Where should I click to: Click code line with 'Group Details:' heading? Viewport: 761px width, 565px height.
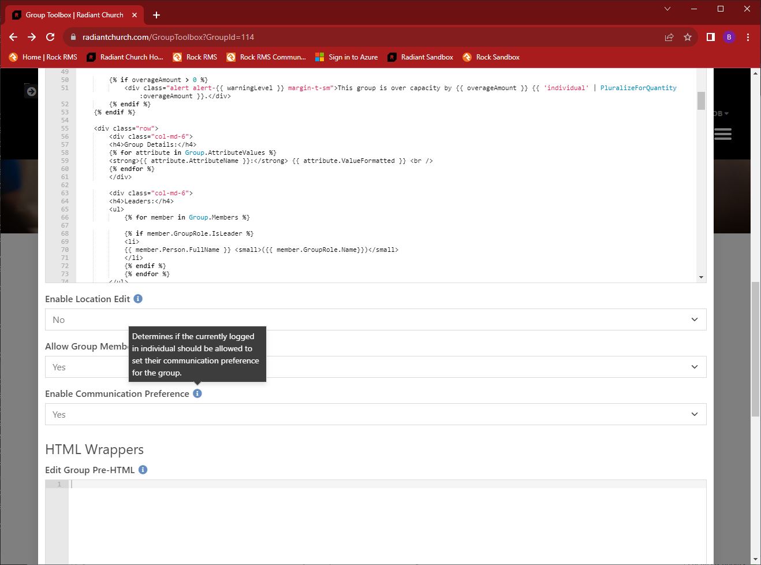(x=152, y=144)
